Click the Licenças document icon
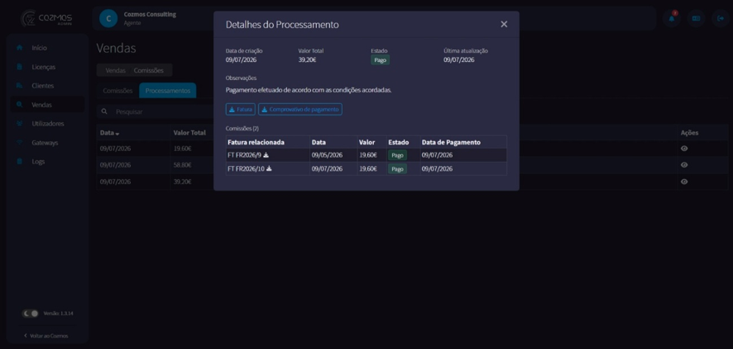 (x=19, y=67)
